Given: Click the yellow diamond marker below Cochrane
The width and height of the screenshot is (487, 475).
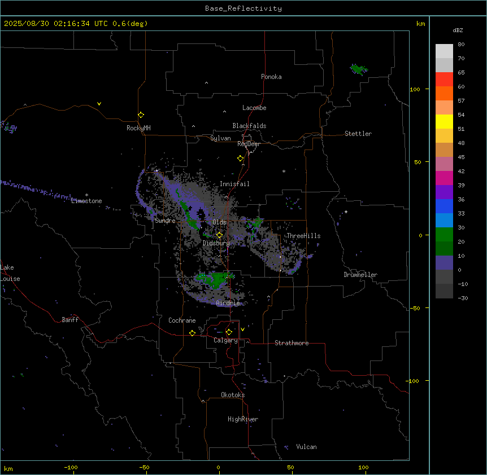Looking at the screenshot, I should pyautogui.click(x=192, y=333).
